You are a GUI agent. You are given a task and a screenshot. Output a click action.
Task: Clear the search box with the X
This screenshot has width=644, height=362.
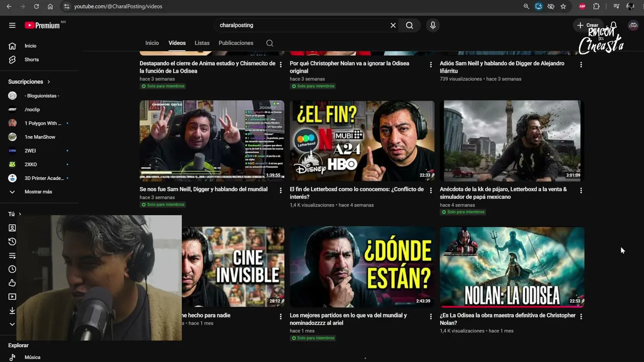(x=393, y=25)
